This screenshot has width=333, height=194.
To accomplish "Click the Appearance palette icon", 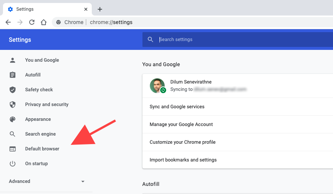I will pos(13,119).
